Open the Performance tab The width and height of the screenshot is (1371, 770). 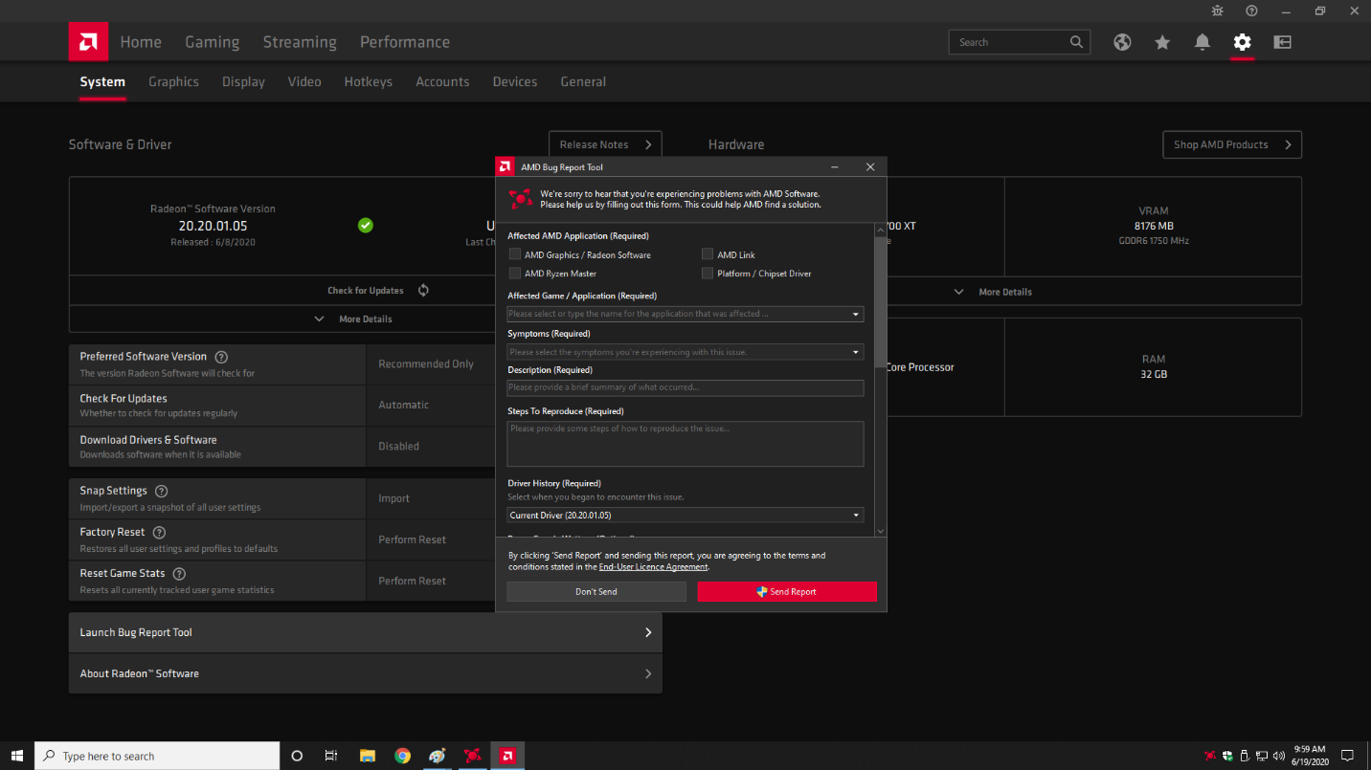[404, 42]
